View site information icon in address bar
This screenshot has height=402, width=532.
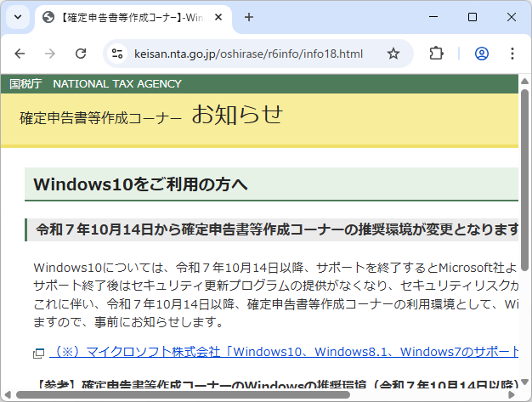[117, 54]
